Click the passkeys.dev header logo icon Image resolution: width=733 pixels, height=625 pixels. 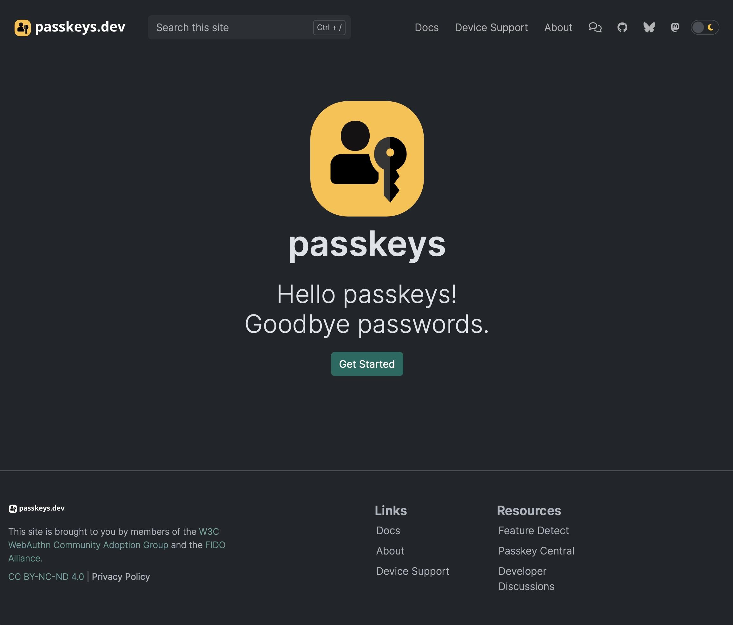23,28
